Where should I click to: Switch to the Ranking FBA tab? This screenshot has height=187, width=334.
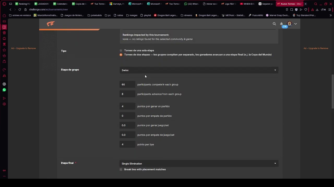click(x=23, y=4)
